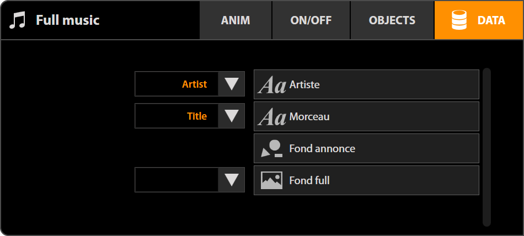The height and width of the screenshot is (236, 524).
Task: Select the Artiste text object row
Action: pyautogui.click(x=381, y=85)
